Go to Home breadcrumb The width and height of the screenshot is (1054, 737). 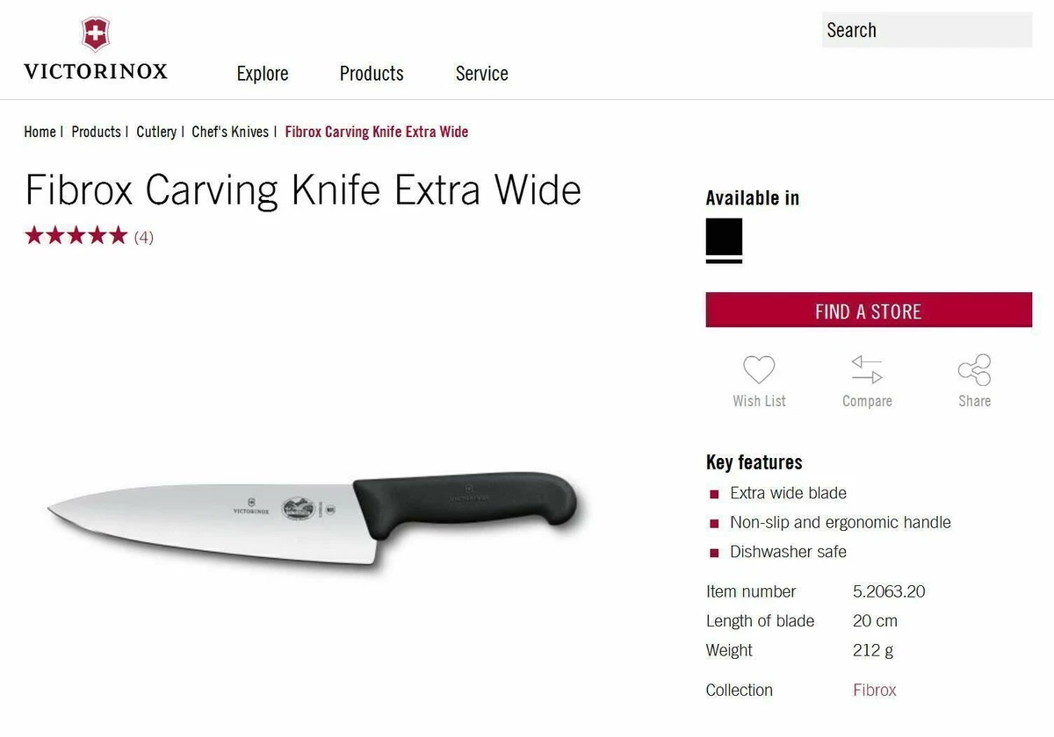(40, 132)
